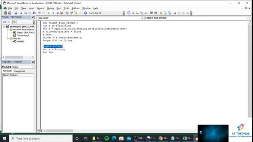Click the Insert UserForm toolbar icon
This screenshot has width=253, height=142.
(x=9, y=13)
